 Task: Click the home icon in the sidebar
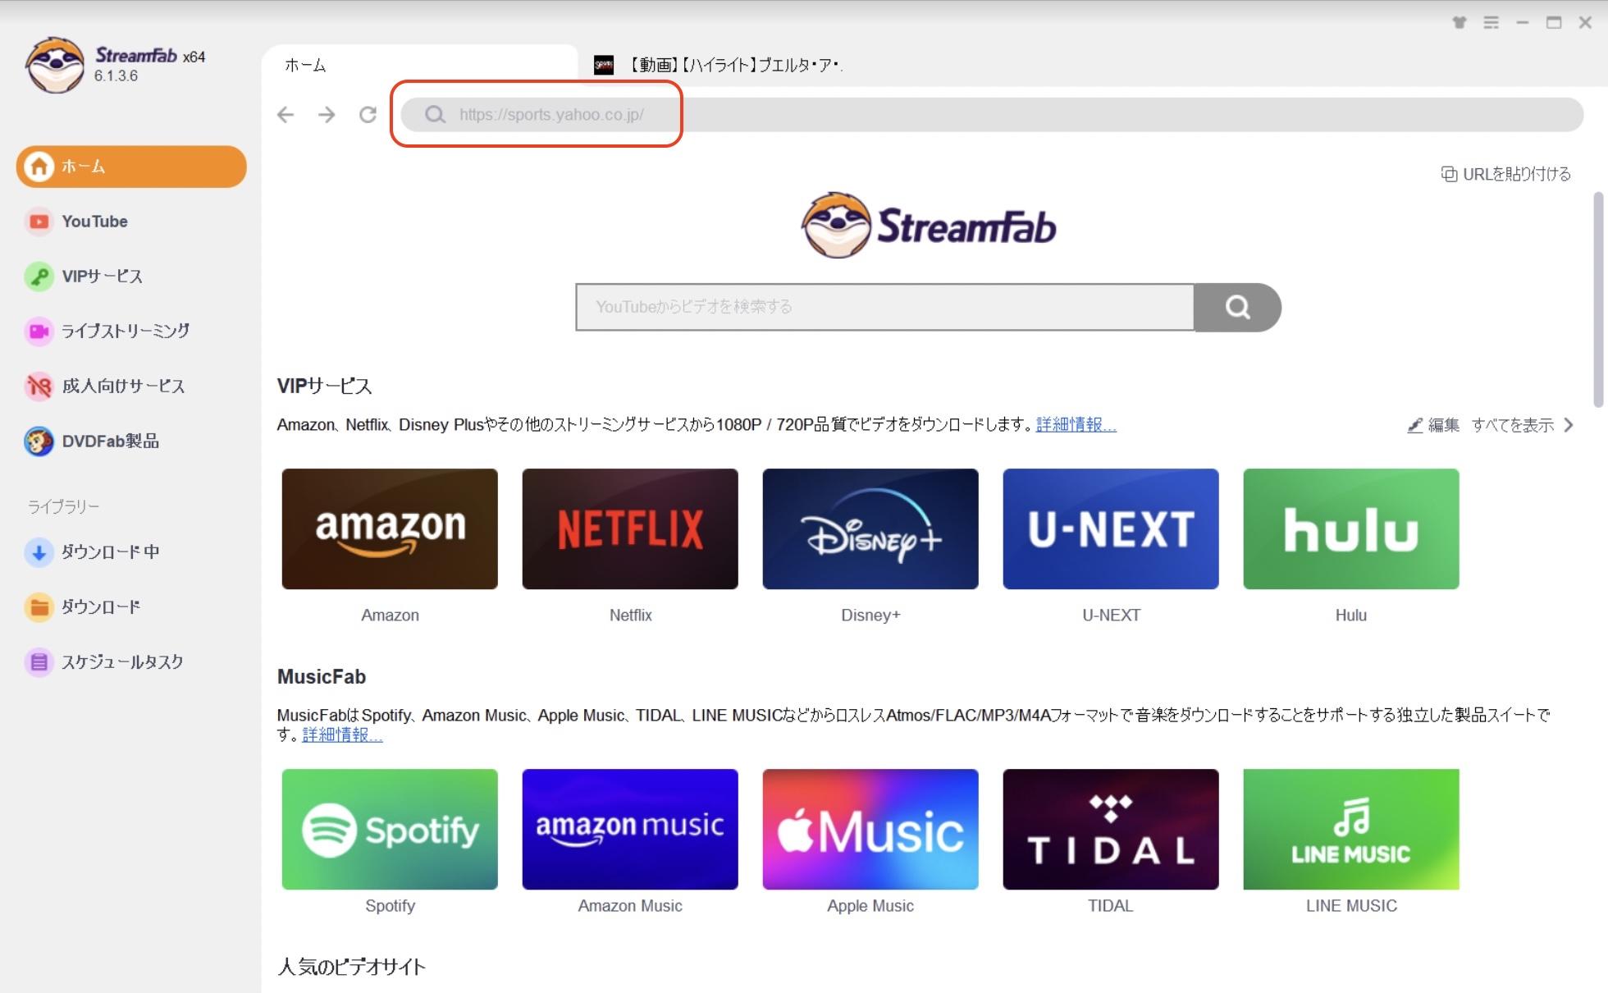[x=39, y=167]
